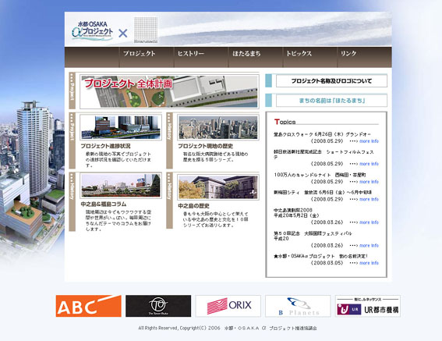Click more info for 堂島クロスウォーク topic
Viewport: 442px width, 341px height.
click(369, 141)
